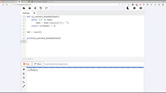Open the browser profile avatar
This screenshot has width=166, height=93.
tap(163, 5)
